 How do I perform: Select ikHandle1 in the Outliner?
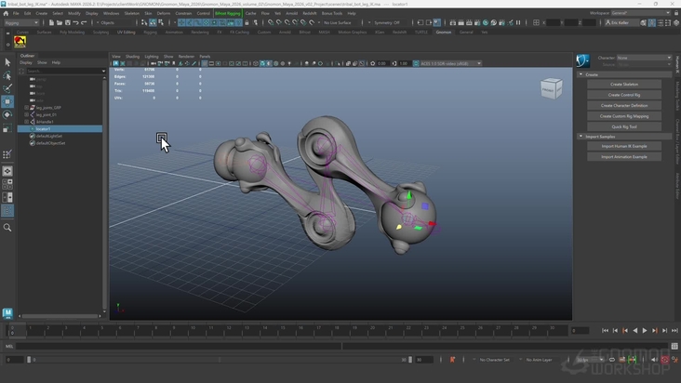click(45, 122)
